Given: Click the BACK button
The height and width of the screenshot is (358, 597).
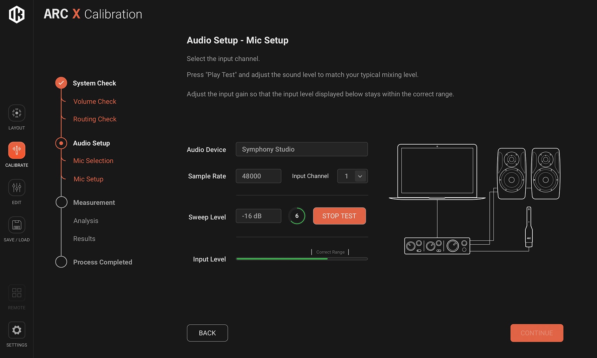Looking at the screenshot, I should [x=207, y=333].
